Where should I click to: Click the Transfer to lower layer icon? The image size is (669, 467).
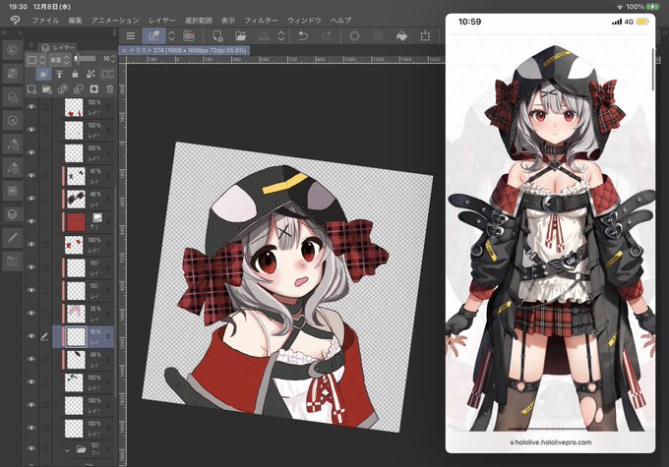click(x=63, y=89)
